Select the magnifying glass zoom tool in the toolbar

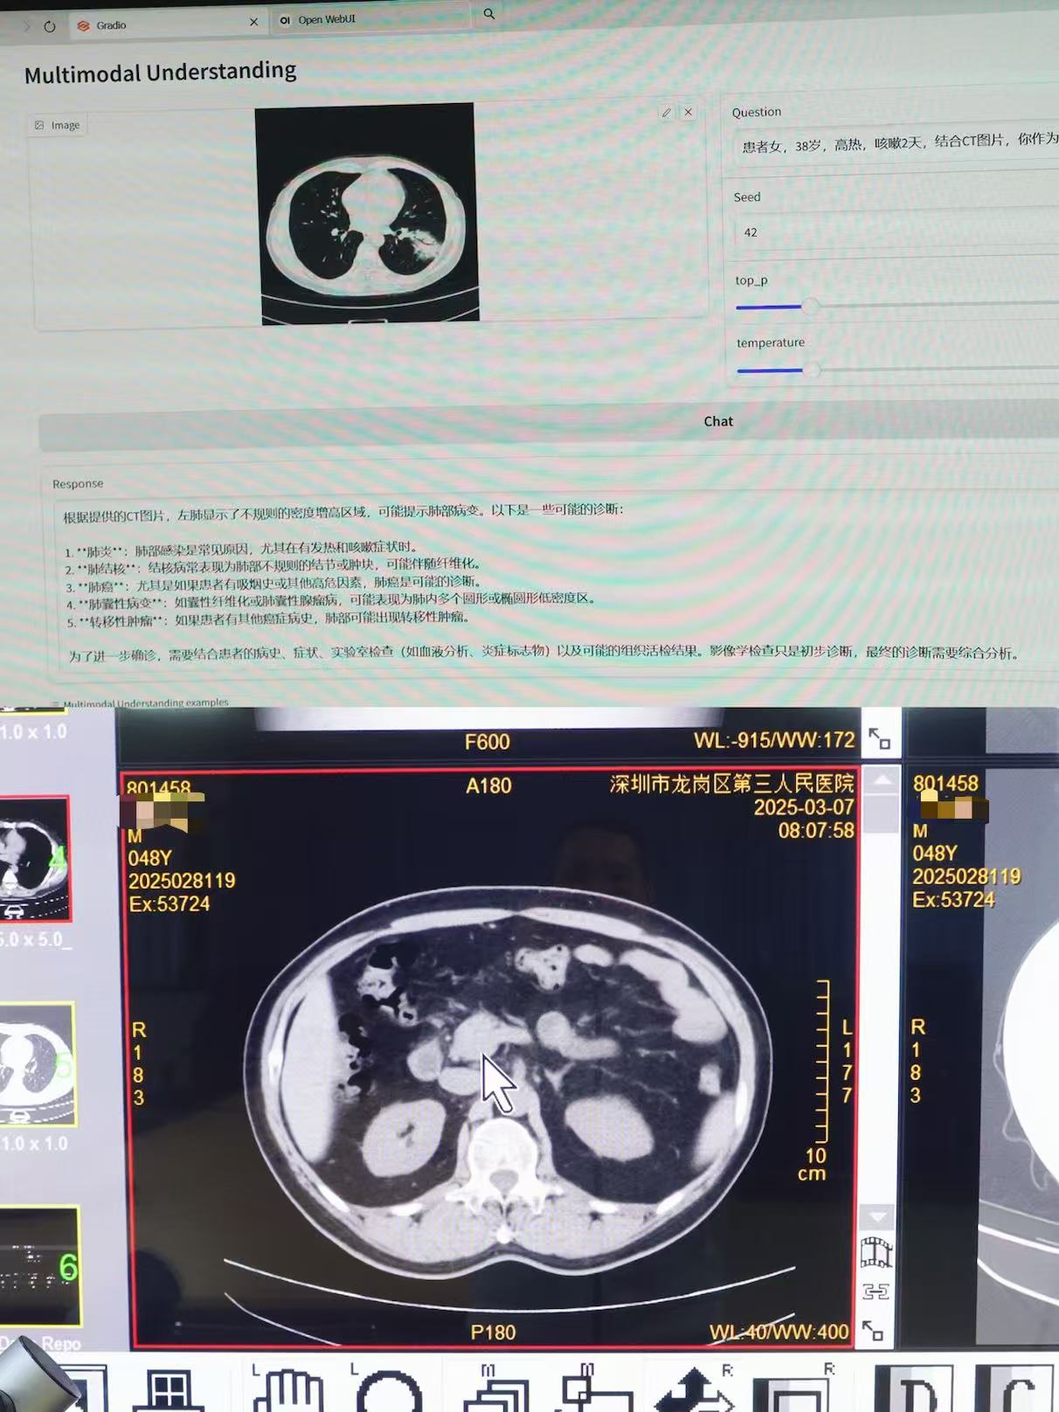(x=389, y=1391)
